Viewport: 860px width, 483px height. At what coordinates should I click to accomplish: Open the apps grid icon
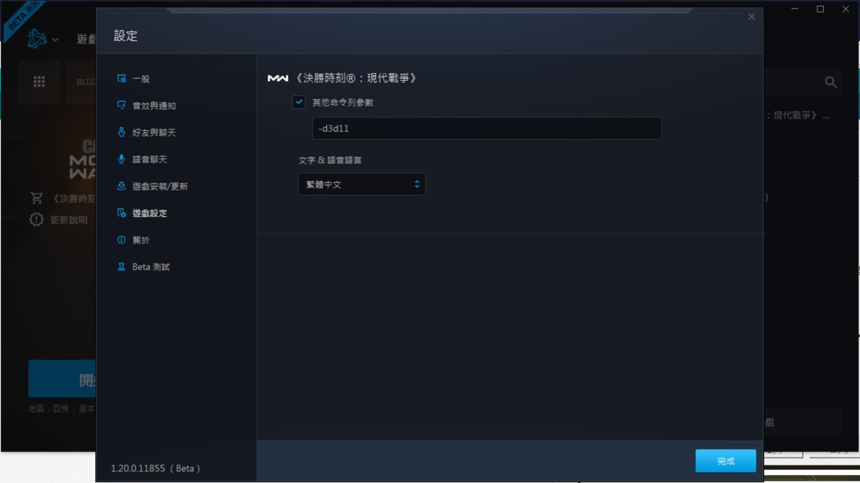coord(39,82)
